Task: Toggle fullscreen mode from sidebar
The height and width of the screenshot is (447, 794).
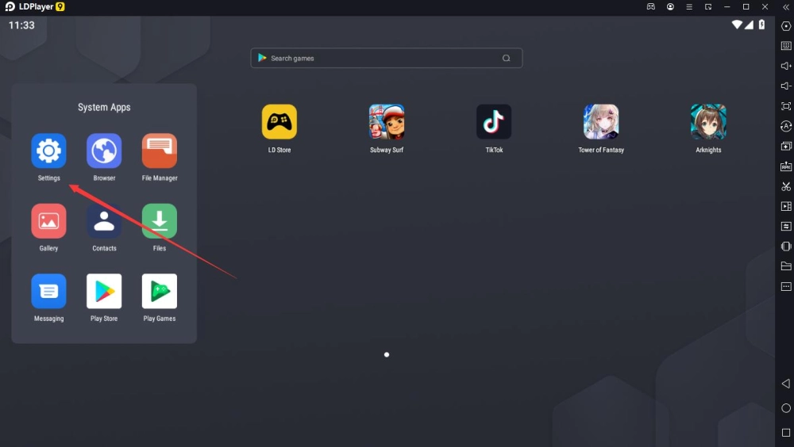Action: click(x=786, y=106)
